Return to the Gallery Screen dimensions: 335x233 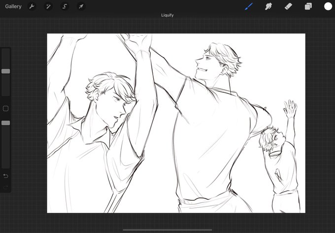13,6
